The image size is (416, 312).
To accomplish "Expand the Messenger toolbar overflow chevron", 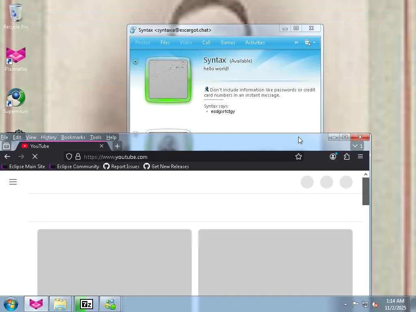I will (296, 42).
